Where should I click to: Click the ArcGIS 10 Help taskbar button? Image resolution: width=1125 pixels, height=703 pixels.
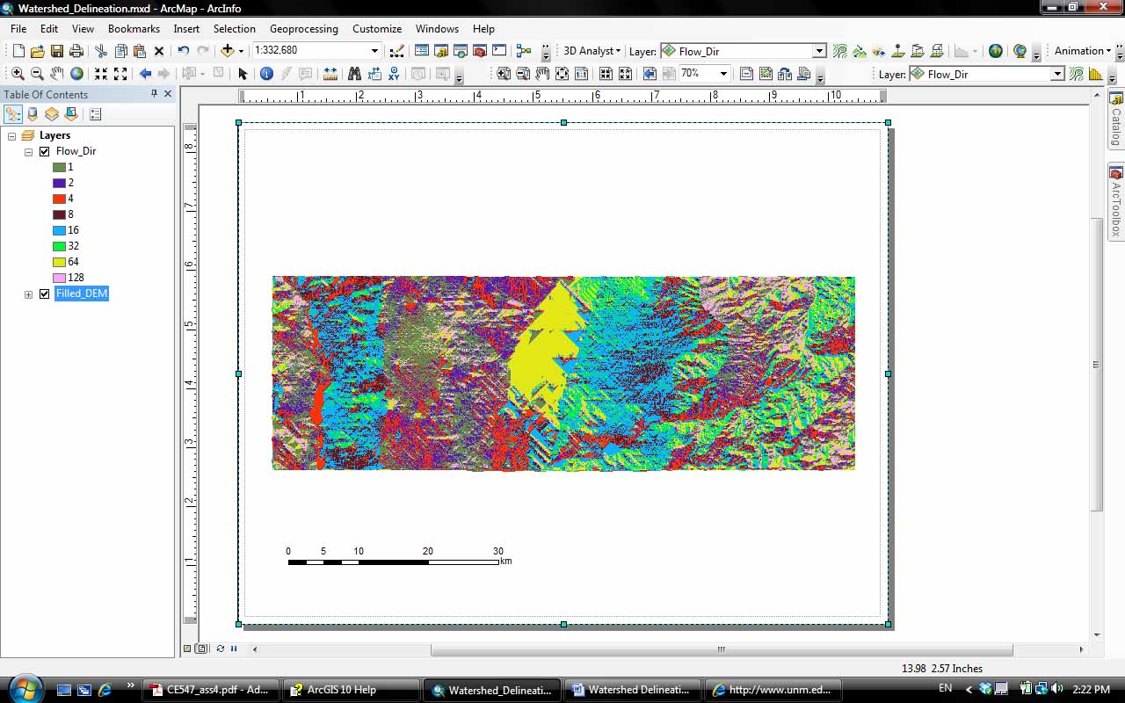(x=351, y=690)
